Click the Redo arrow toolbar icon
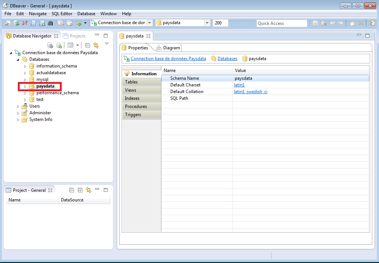 [341, 23]
